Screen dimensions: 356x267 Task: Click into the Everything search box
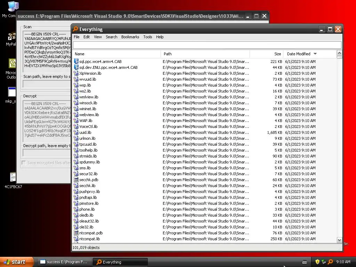coord(207,45)
